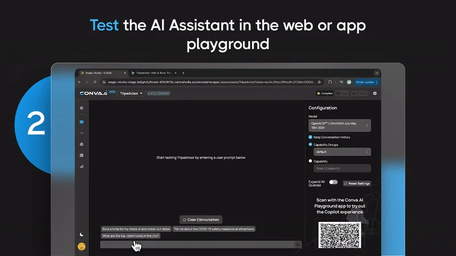Close the Tripadvisor Plan & Book tab

(x=176, y=73)
